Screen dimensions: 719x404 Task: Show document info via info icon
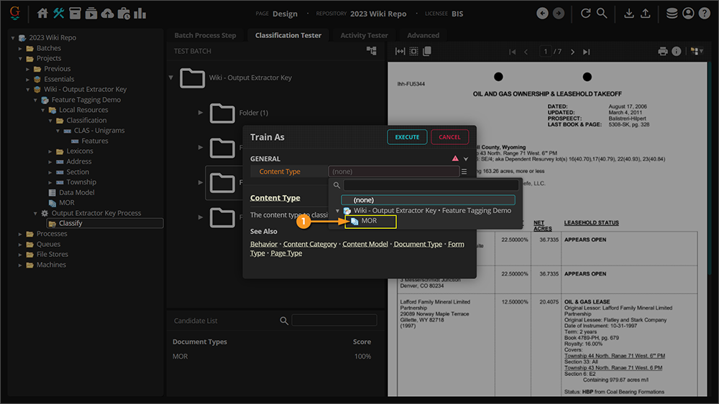pos(676,52)
